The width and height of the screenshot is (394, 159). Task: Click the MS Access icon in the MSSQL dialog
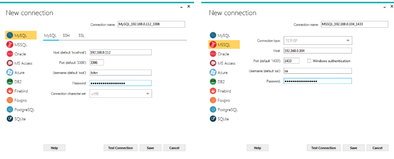click(x=213, y=63)
